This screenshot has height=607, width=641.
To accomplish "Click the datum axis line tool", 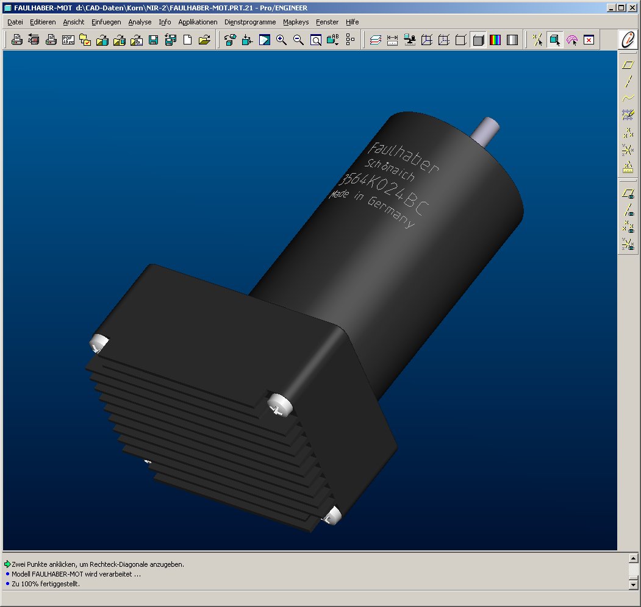I will [x=628, y=81].
